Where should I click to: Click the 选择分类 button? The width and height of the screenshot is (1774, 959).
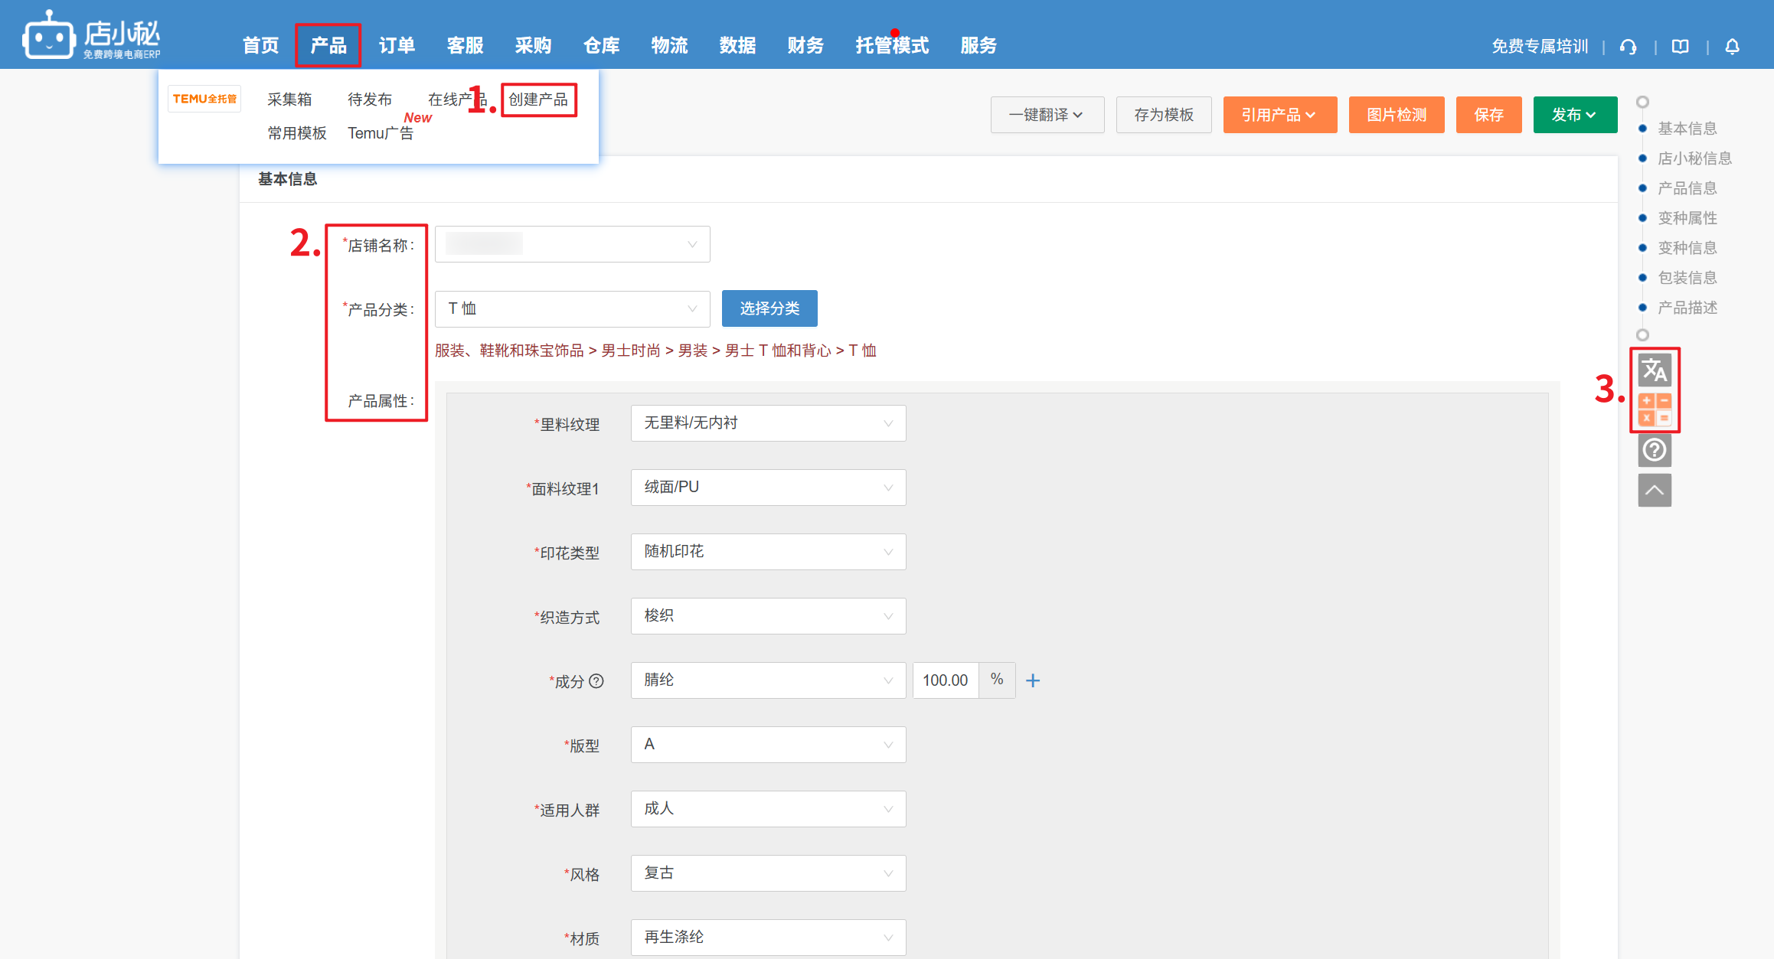pos(769,308)
